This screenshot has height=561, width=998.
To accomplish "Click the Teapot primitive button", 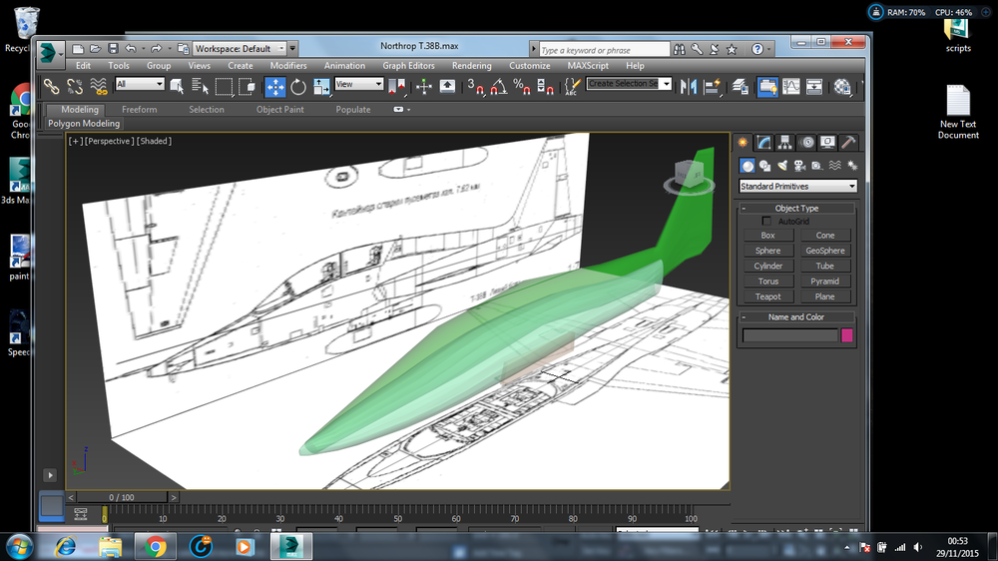I will (x=768, y=296).
